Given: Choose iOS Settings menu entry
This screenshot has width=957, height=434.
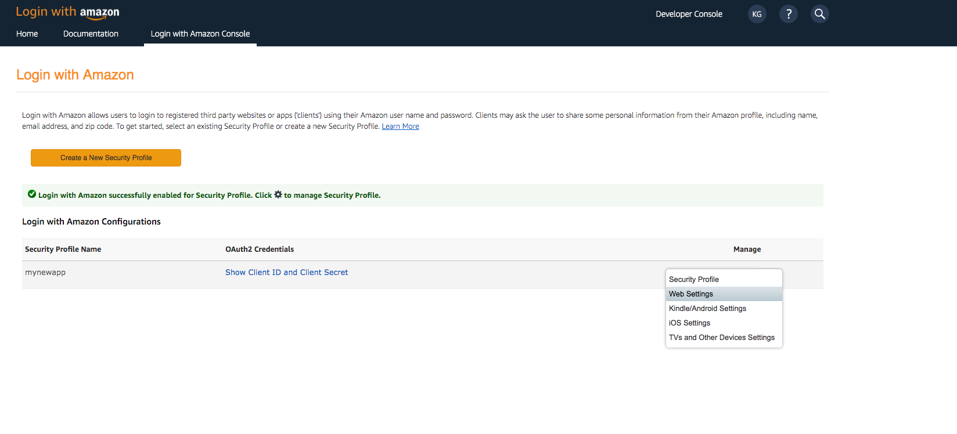Looking at the screenshot, I should pos(724,323).
